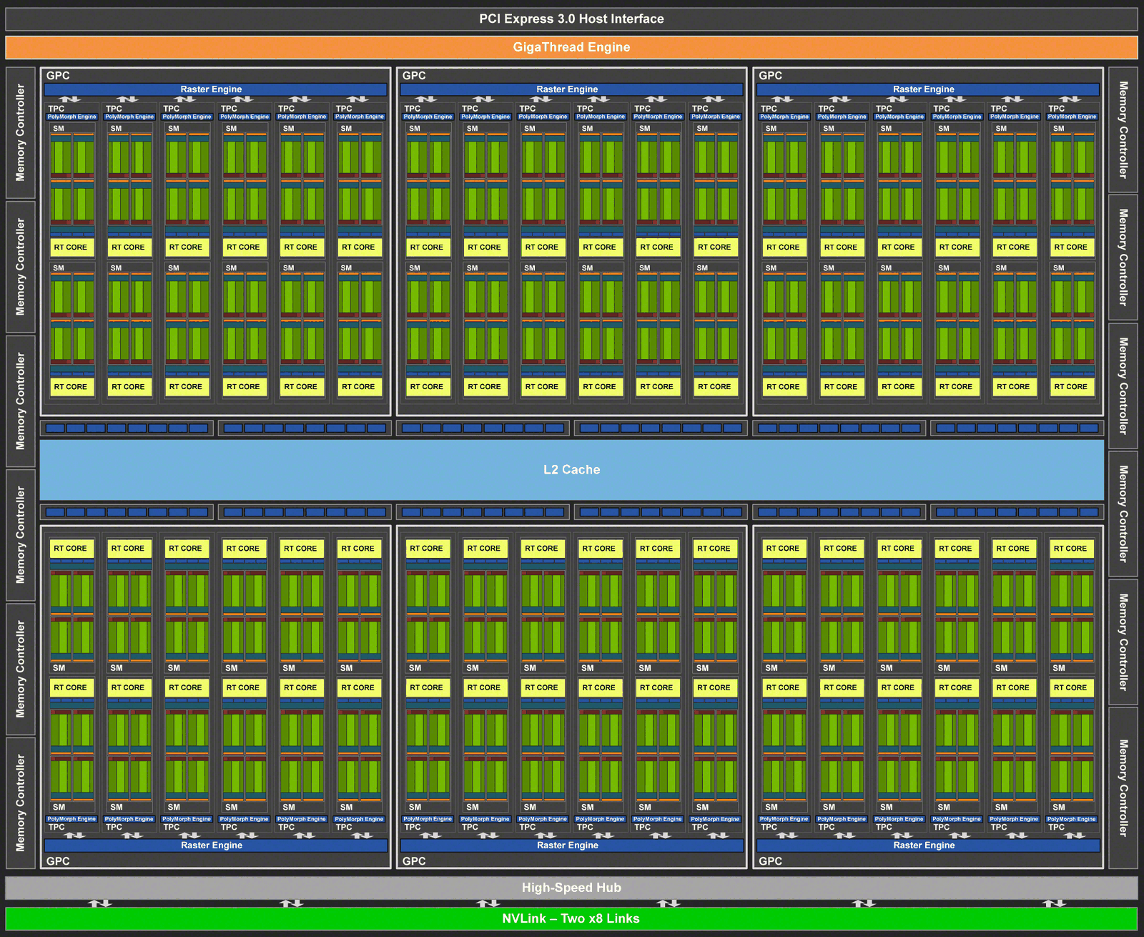Click the GPC label of the upper-middle cluster
This screenshot has width=1144, height=937.
click(414, 76)
